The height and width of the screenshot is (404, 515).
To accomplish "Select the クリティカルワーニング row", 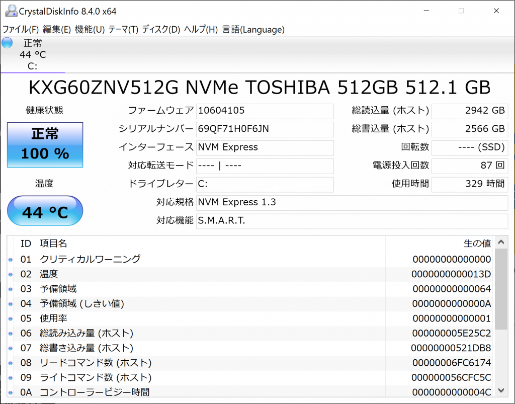I will [250, 260].
